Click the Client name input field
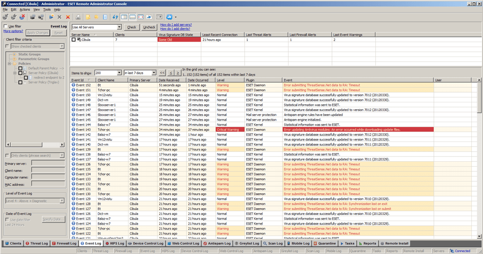The image size is (483, 254). 48,170
